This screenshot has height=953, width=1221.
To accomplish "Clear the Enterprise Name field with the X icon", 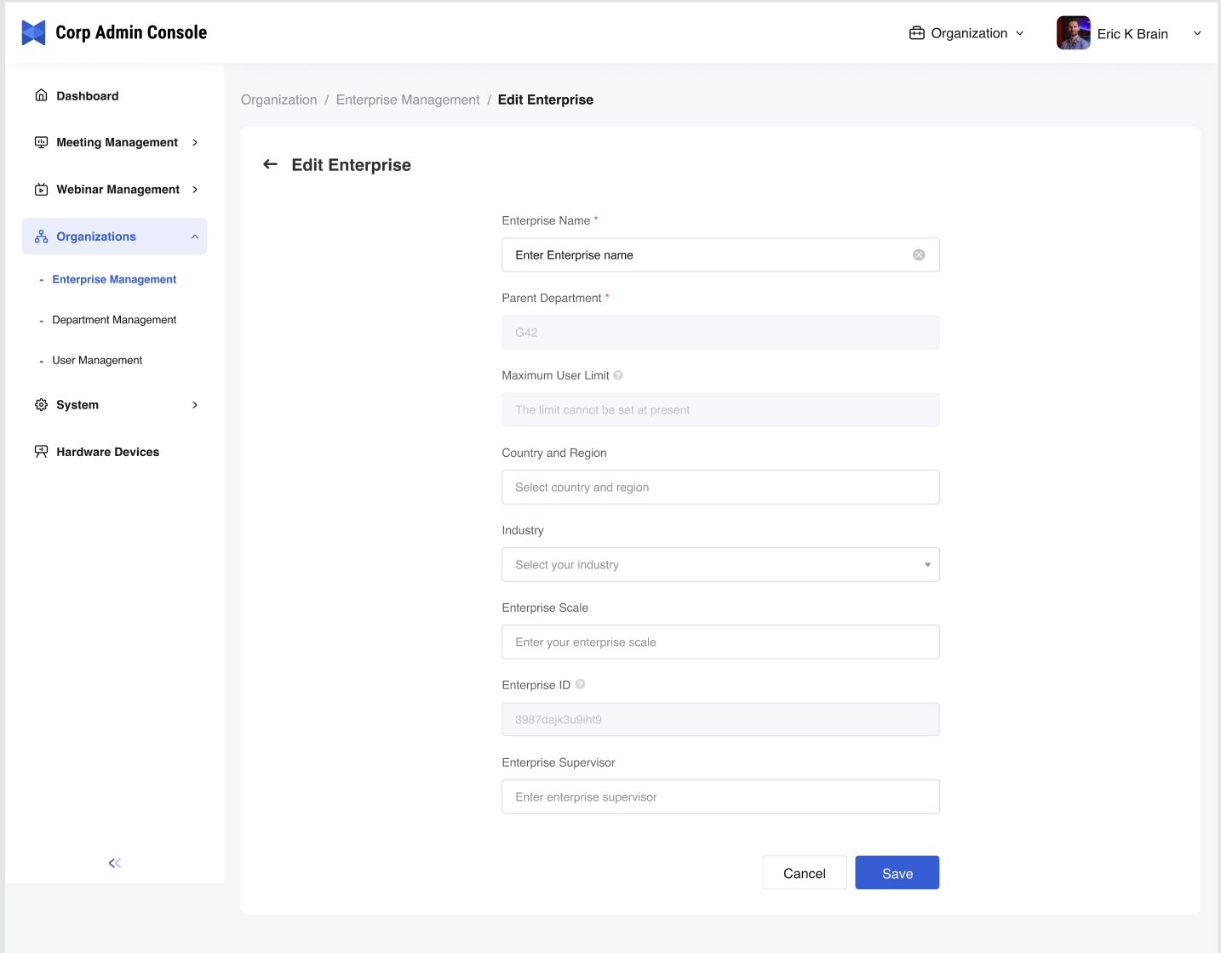I will pos(919,255).
